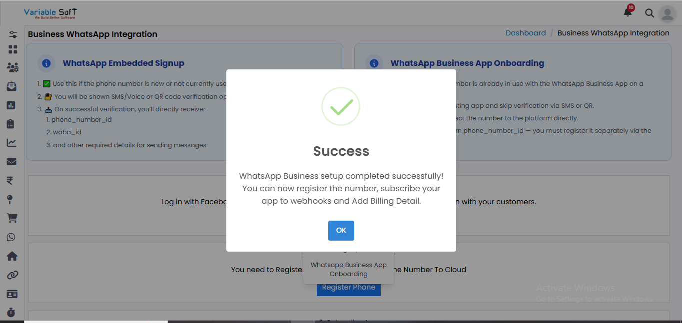The image size is (682, 323).
Task: Click the users group sidebar icon
Action: click(12, 67)
